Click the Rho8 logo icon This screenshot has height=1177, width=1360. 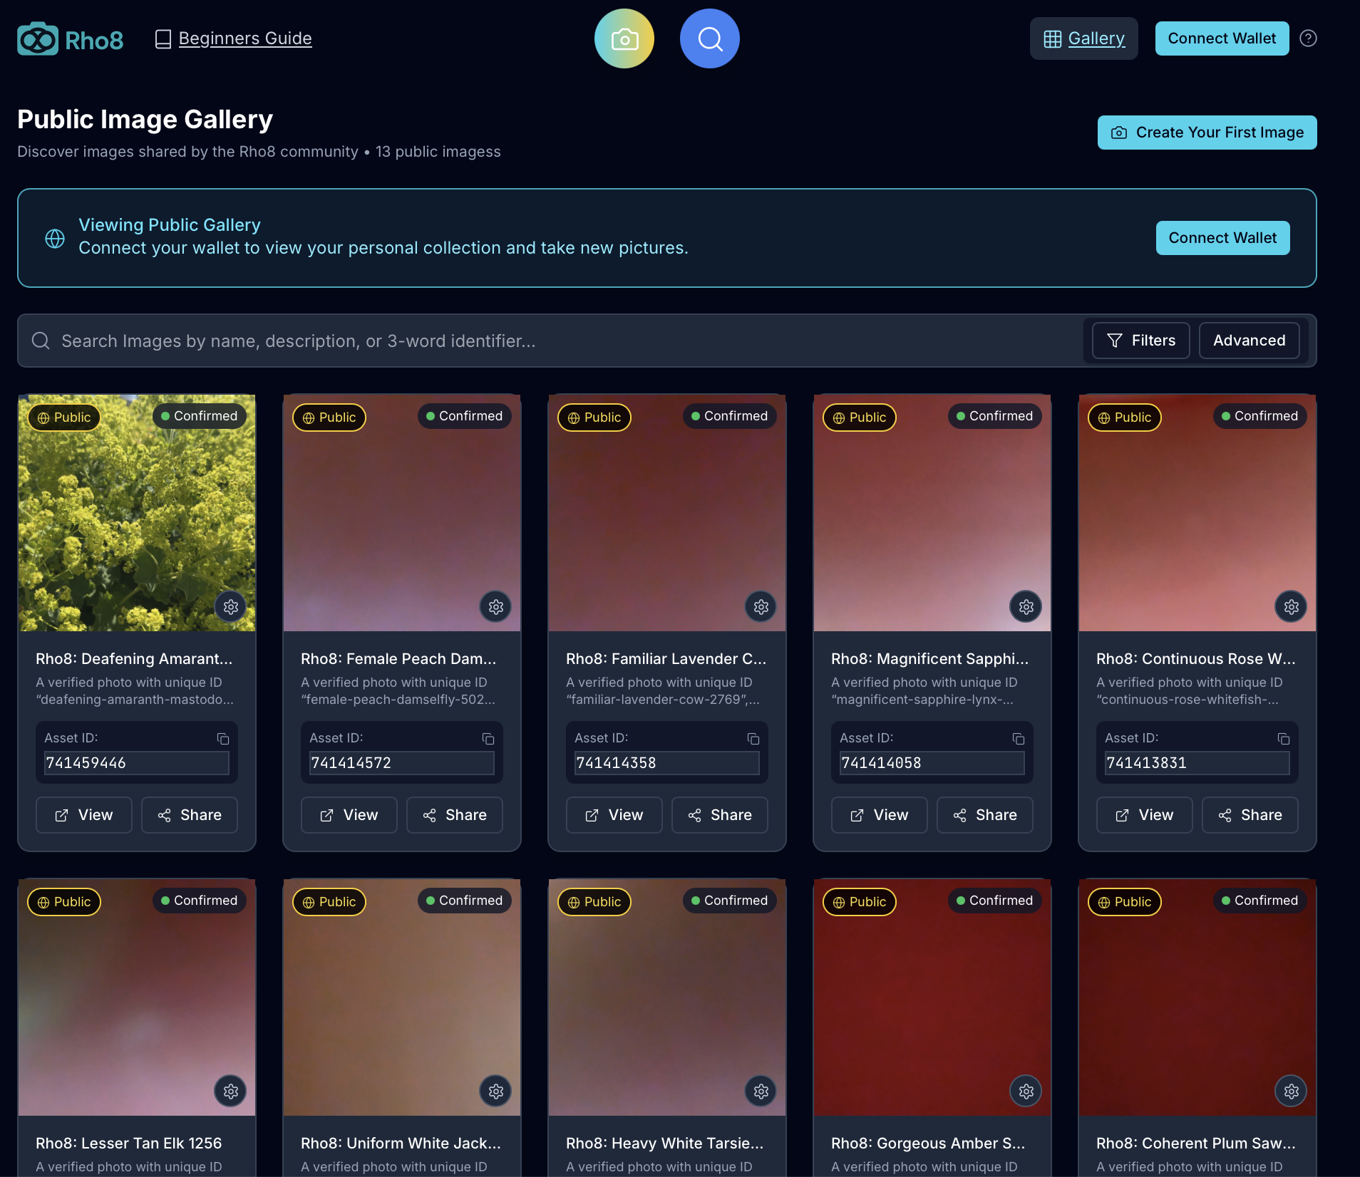point(38,38)
